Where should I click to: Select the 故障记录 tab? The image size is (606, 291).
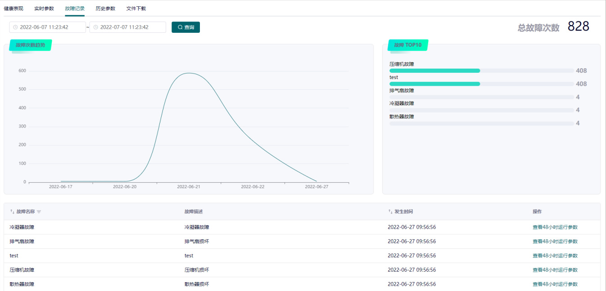(75, 9)
